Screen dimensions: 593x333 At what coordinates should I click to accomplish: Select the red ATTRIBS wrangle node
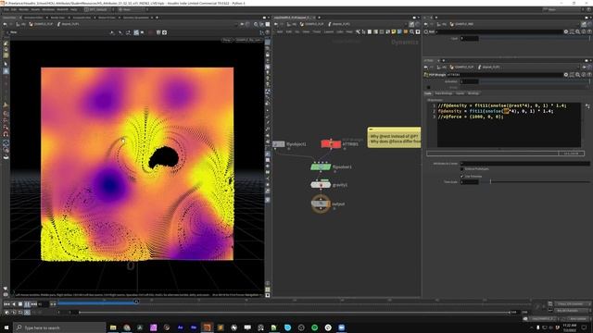pyautogui.click(x=331, y=144)
